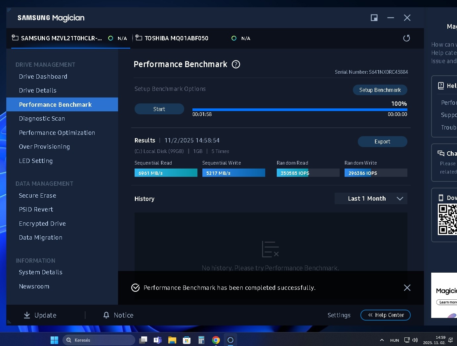Show hidden tray icons chevron
The image size is (457, 346).
382,340
